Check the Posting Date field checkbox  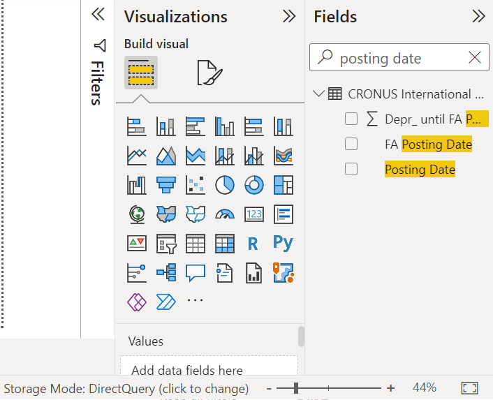coord(351,169)
